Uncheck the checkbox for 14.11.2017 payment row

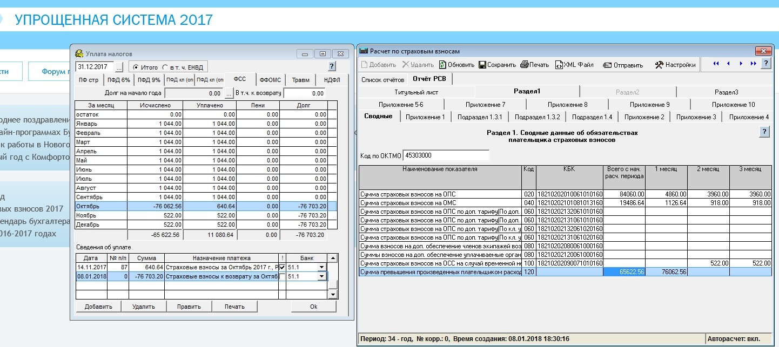coord(282,268)
